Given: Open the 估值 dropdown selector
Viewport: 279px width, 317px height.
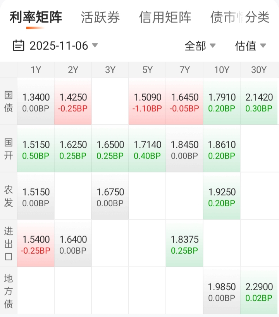Looking at the screenshot, I should pyautogui.click(x=250, y=46).
